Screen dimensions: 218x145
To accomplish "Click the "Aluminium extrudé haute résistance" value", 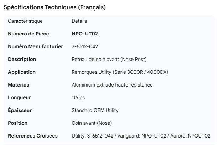I will pyautogui.click(x=112, y=85).
